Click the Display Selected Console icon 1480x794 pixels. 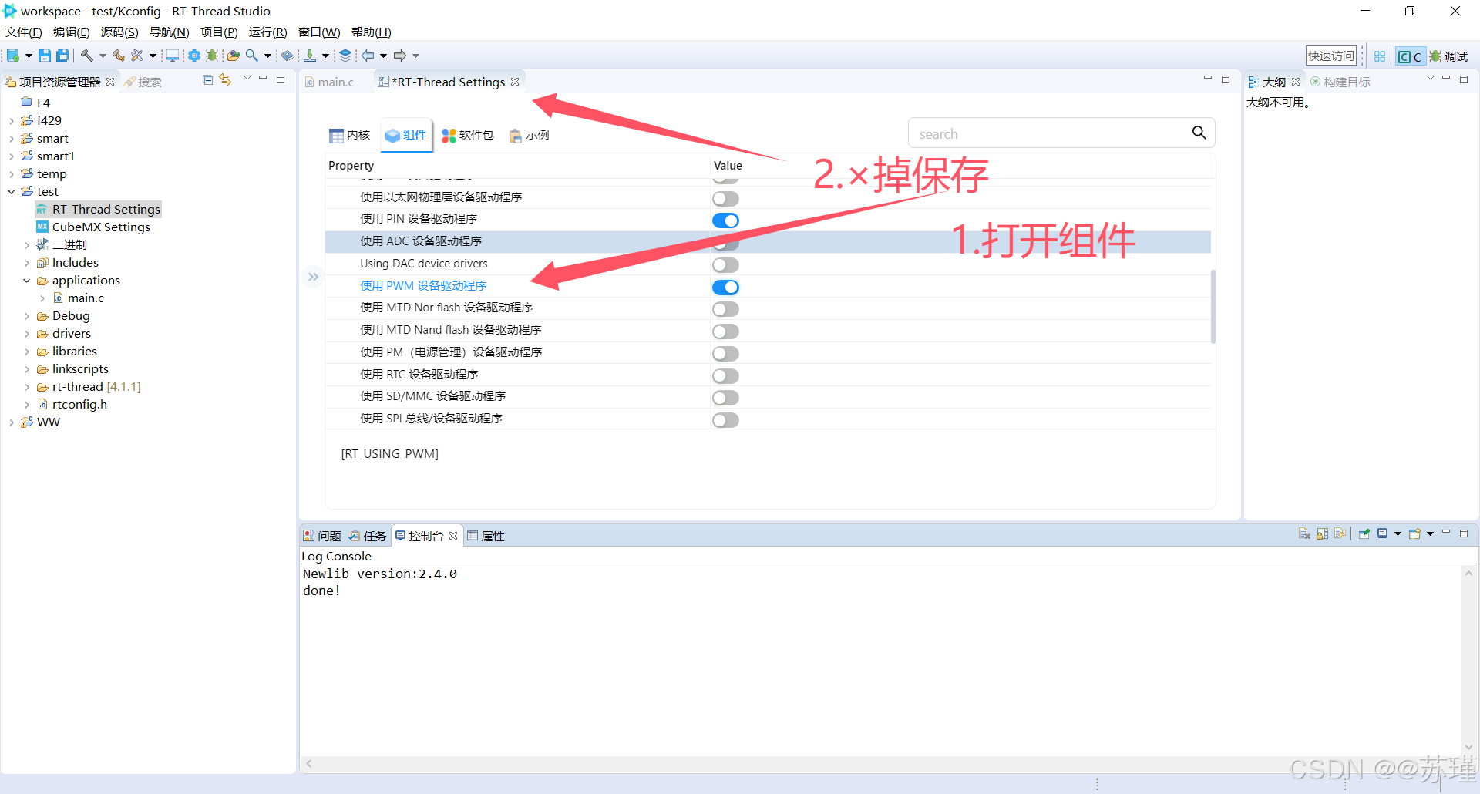[x=1383, y=533]
